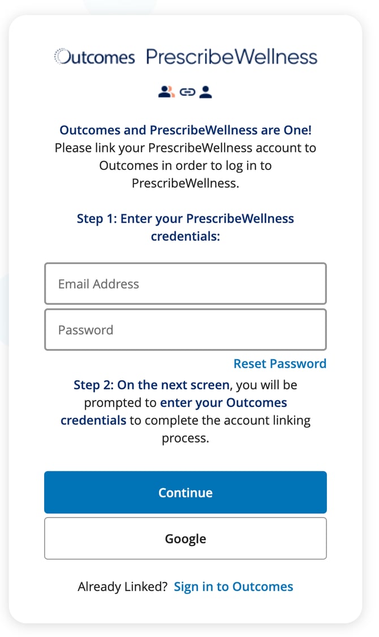Select the 'Outcomes and PrescribeWellness are One!' heading

click(x=186, y=130)
